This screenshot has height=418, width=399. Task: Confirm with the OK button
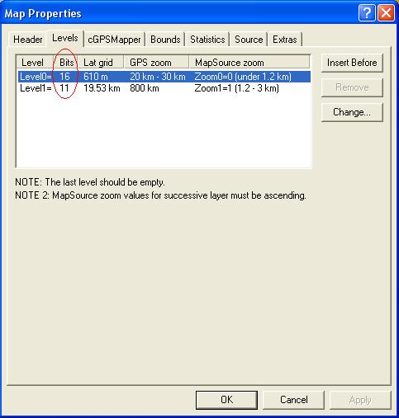(x=226, y=400)
